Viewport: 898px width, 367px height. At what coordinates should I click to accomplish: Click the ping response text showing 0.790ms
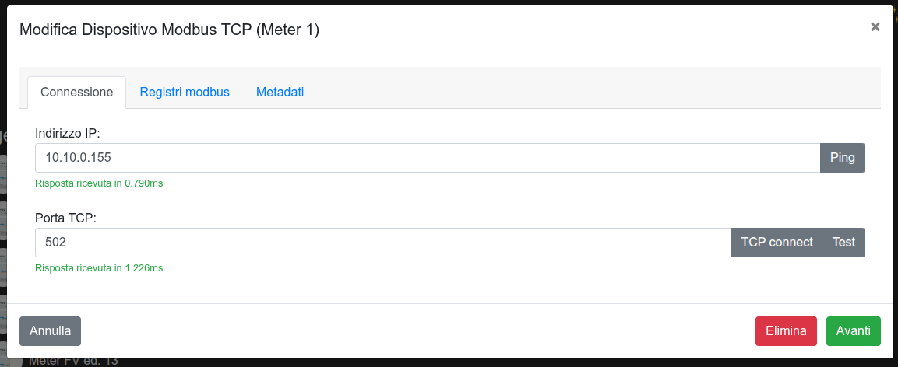click(99, 183)
